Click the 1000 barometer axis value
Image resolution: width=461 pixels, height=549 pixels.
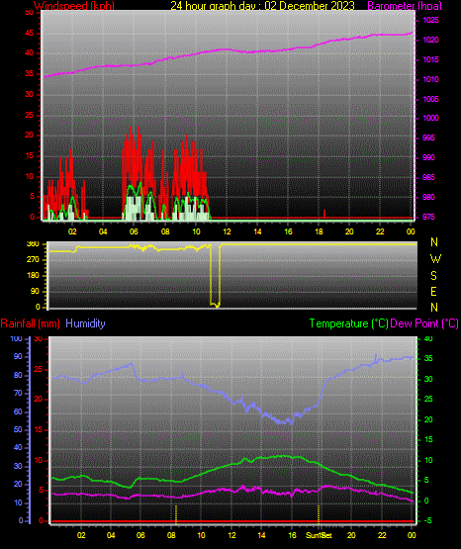[430, 118]
